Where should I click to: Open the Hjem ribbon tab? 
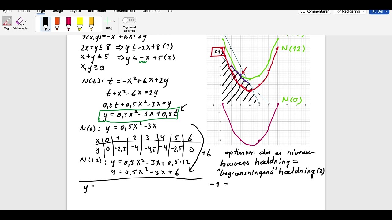(7, 11)
